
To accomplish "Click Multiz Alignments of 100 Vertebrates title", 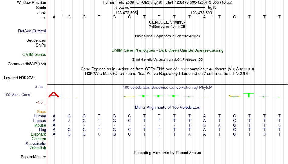I will pos(167,108).
